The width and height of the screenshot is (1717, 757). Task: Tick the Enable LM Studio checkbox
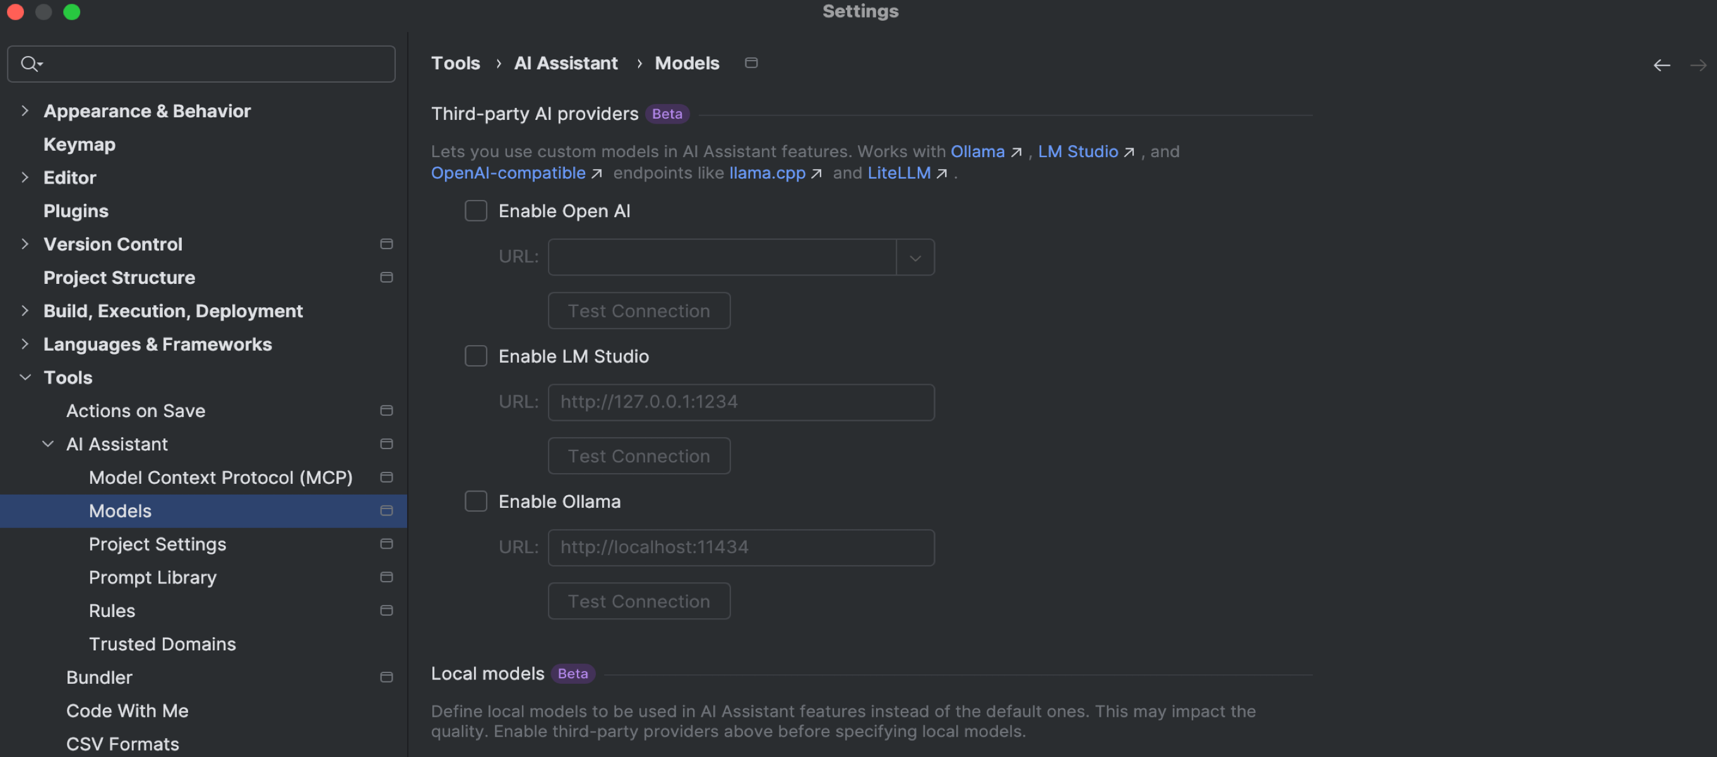(476, 356)
